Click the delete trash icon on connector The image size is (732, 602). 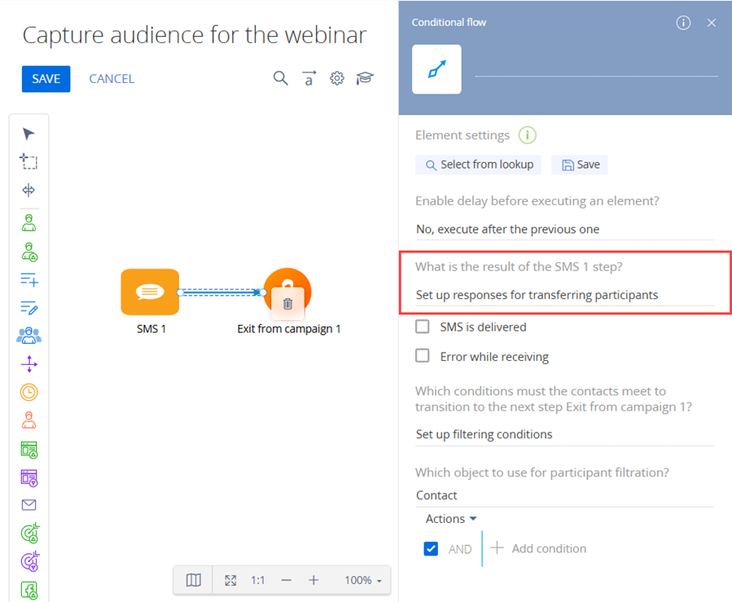coord(287,304)
